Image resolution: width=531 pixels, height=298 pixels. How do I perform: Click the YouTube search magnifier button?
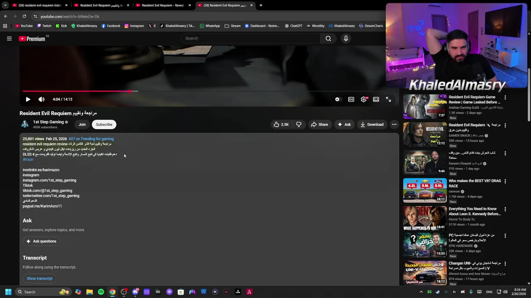[328, 38]
